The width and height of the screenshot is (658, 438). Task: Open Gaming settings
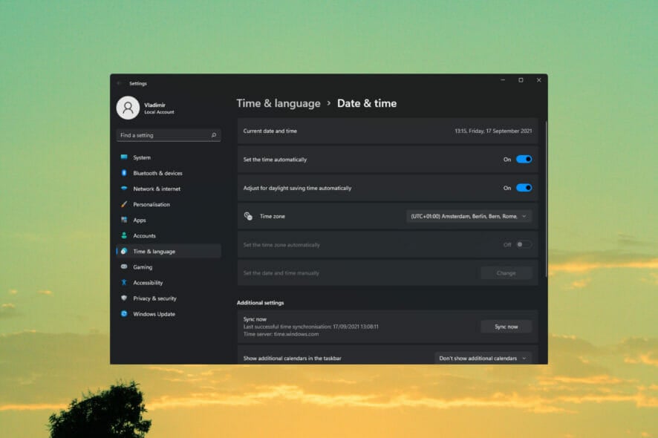click(x=169, y=267)
